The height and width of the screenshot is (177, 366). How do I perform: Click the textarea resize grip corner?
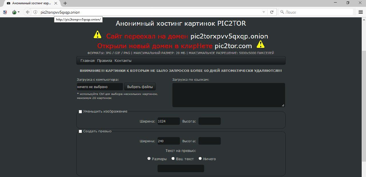tap(283, 105)
